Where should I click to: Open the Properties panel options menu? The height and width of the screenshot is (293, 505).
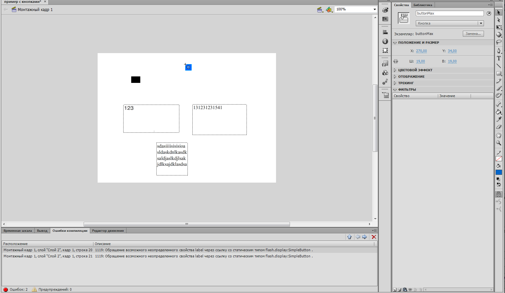coord(490,5)
